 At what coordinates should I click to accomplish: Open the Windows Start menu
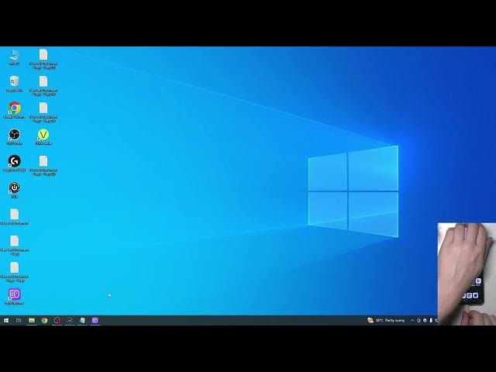tap(6, 320)
